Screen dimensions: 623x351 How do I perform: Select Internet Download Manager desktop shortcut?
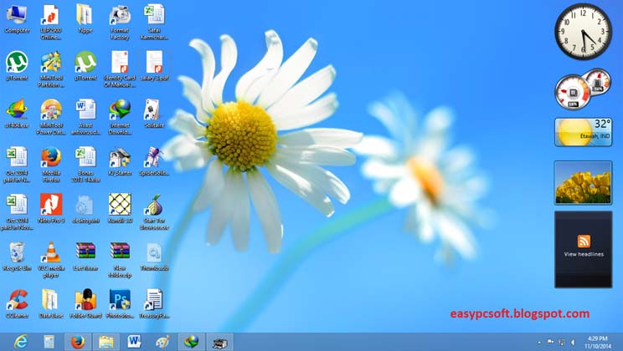tap(120, 117)
